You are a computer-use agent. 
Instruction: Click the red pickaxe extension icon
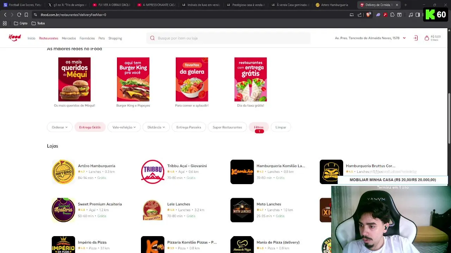[385, 15]
